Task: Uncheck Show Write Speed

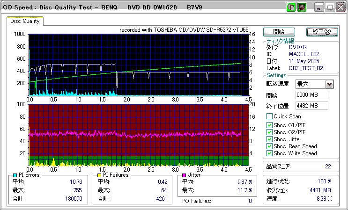Action: point(269,153)
